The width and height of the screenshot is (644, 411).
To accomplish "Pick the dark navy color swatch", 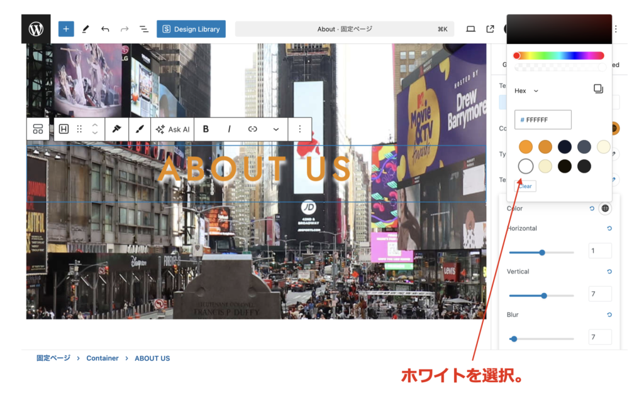I will (564, 147).
